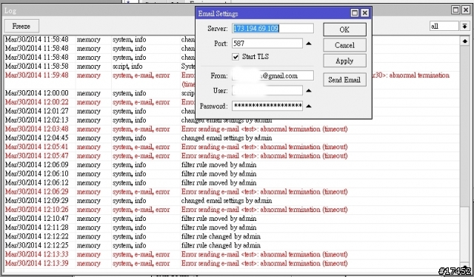Screen dimensions: 474x277
Task: Select 'filter rule moved' row at 12:06:09
Action: pyautogui.click(x=232, y=165)
